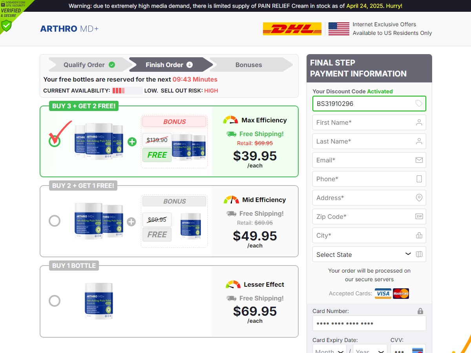The width and height of the screenshot is (471, 353).
Task: Click the Email input field
Action: [369, 160]
